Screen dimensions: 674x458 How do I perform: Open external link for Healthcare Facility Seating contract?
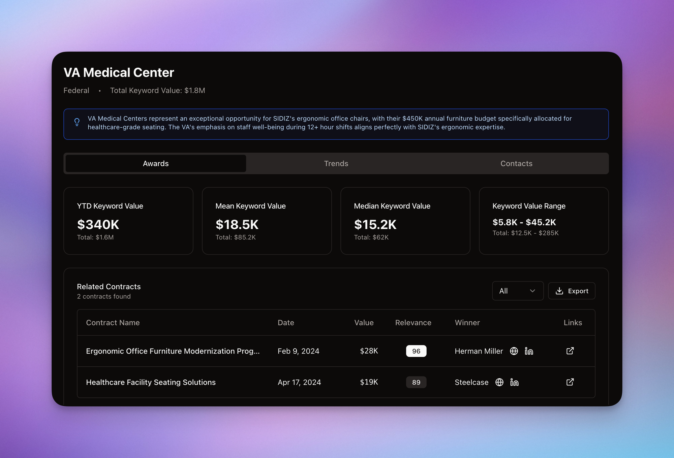[570, 382]
